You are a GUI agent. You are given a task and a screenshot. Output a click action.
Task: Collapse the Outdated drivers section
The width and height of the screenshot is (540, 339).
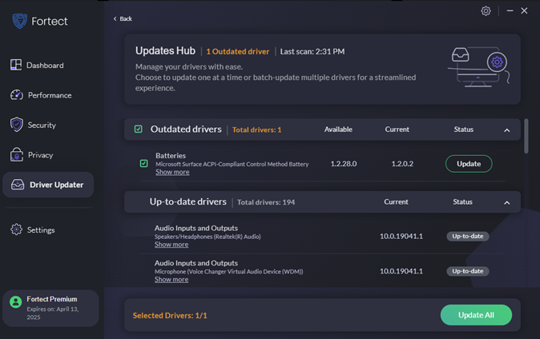click(506, 130)
